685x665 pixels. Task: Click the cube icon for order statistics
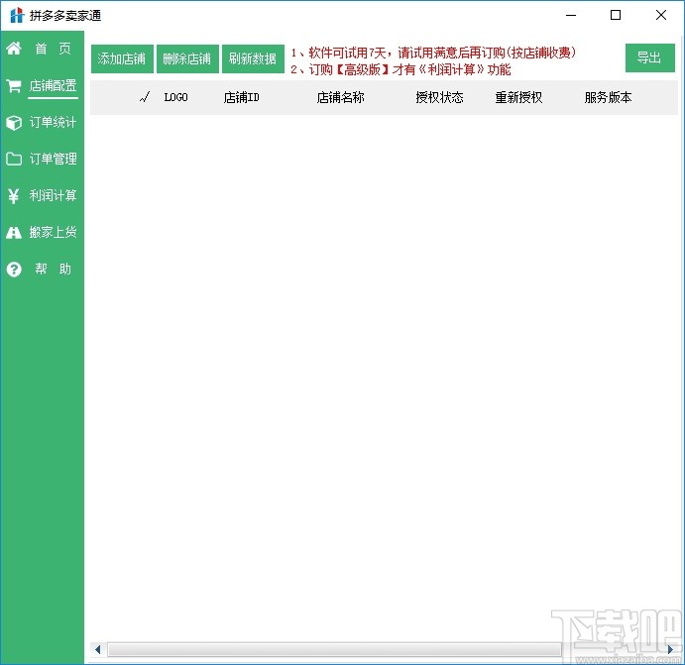tap(14, 123)
